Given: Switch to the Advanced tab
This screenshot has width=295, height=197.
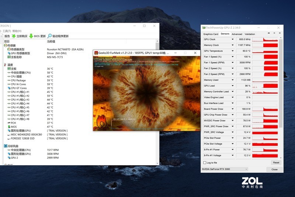Looking at the screenshot, I should click(237, 34).
